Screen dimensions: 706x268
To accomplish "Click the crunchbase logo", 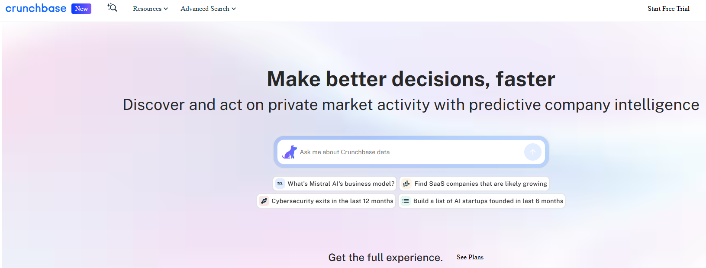I will (36, 8).
